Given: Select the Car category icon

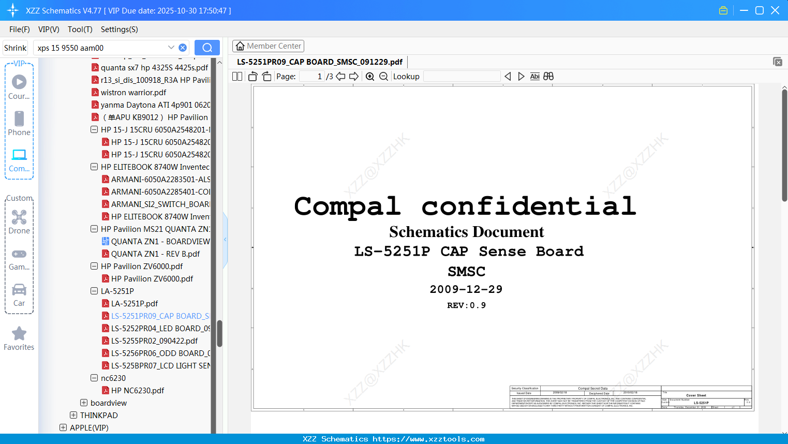Looking at the screenshot, I should point(19,295).
